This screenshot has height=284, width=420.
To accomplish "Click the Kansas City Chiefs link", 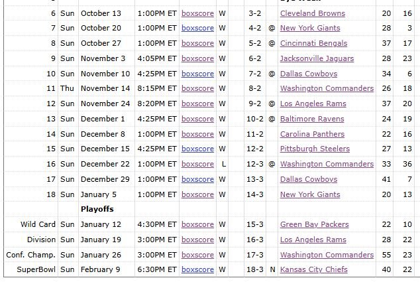I will (313, 270).
